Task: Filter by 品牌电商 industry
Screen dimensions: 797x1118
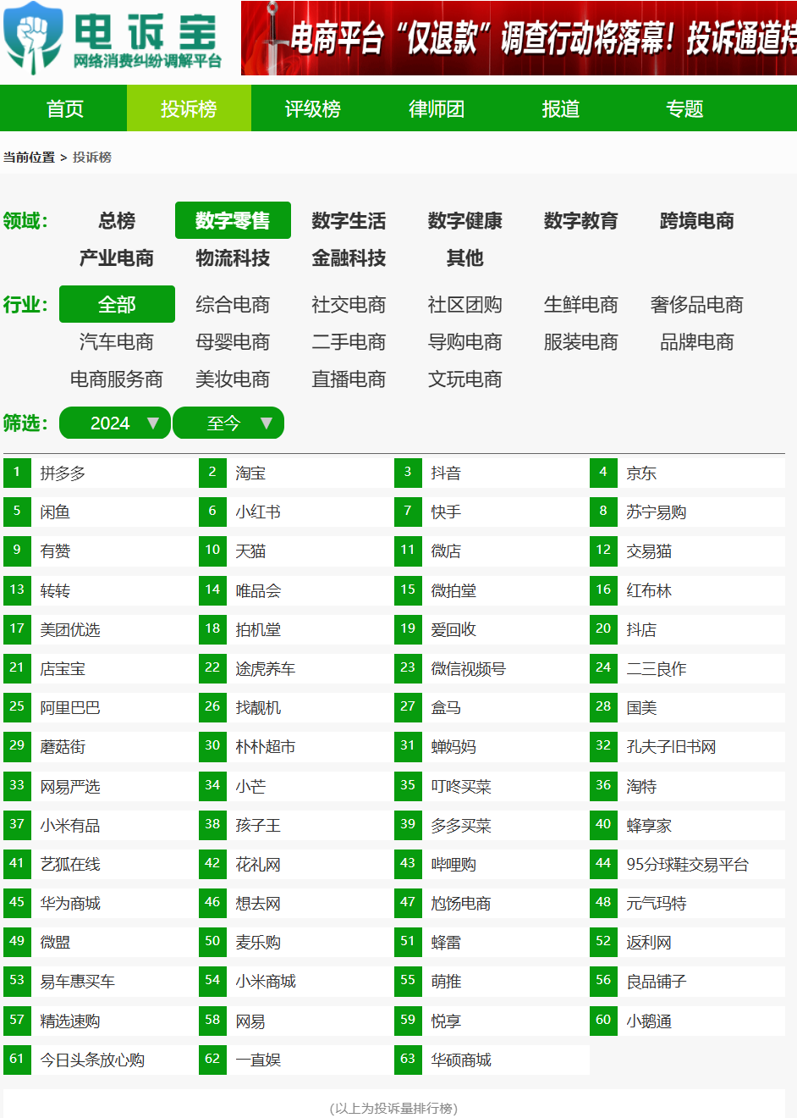Action: tap(696, 341)
